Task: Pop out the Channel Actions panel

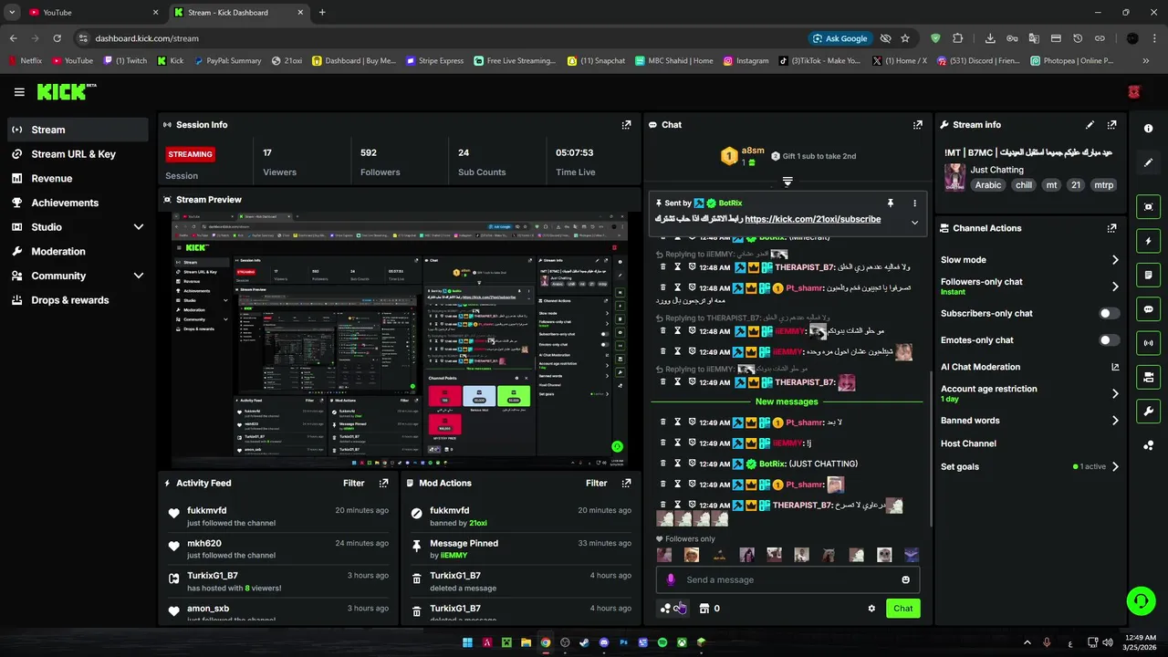Action: (x=1111, y=228)
